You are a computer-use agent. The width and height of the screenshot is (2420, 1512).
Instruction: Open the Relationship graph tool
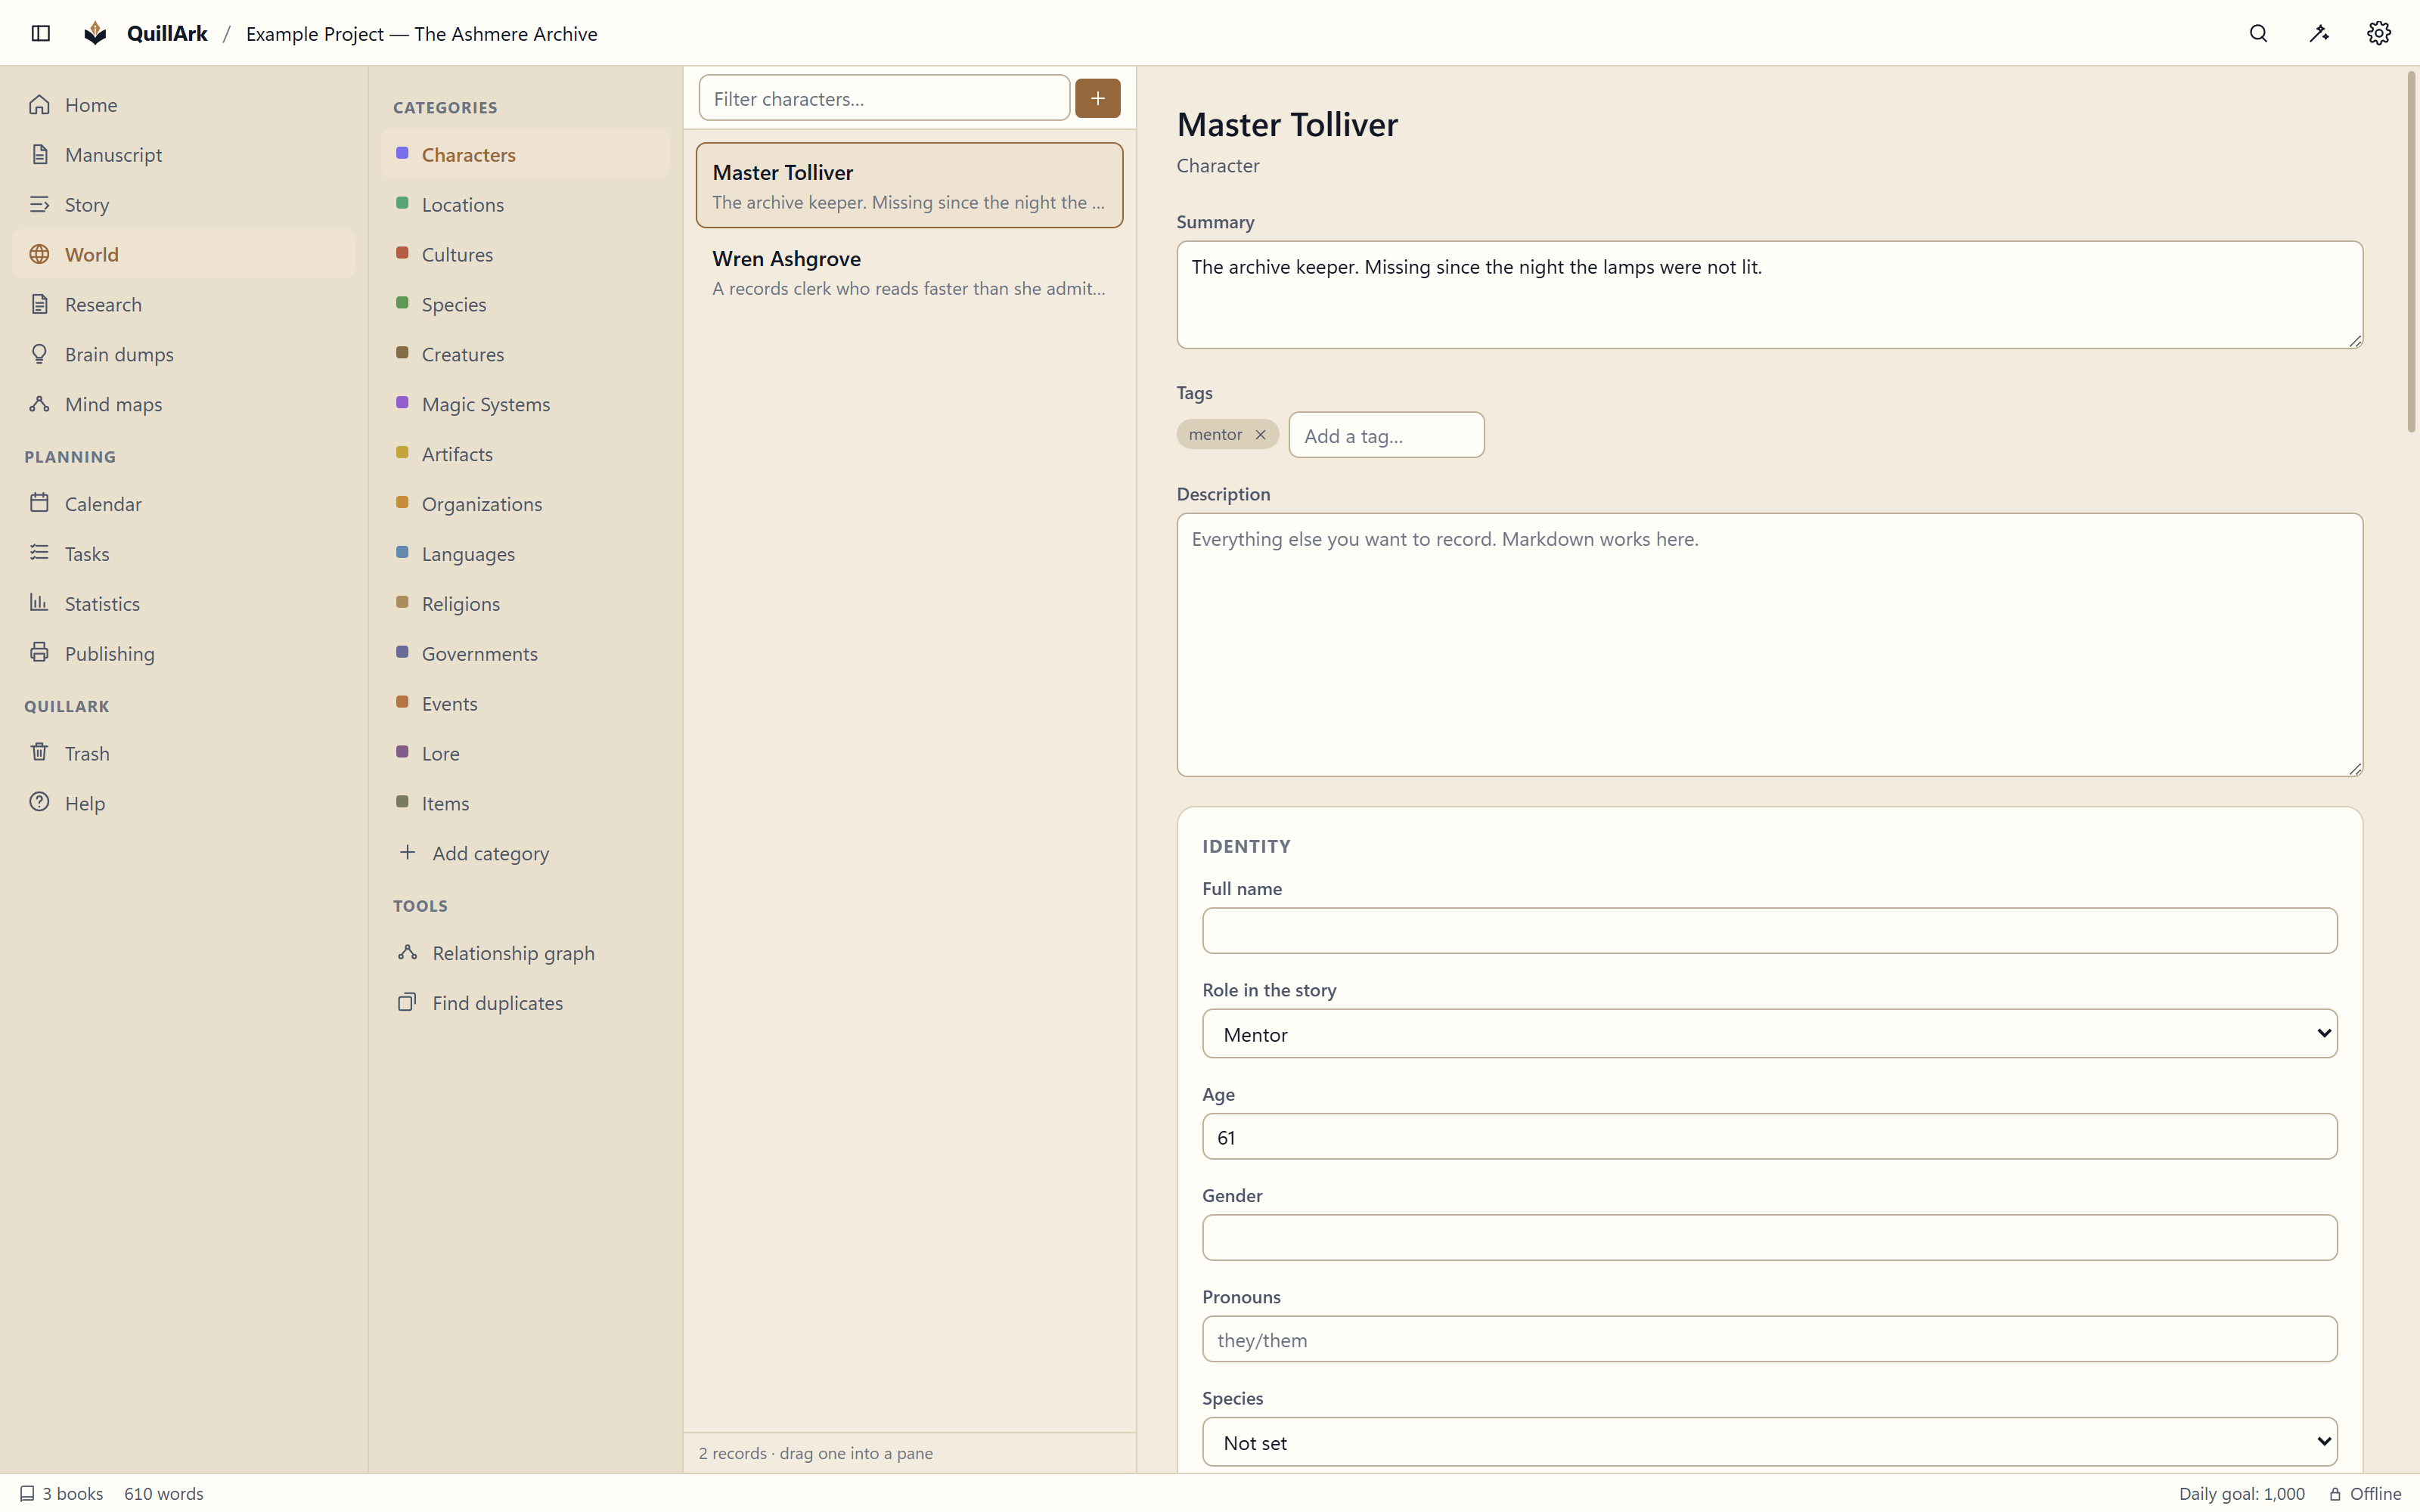coord(525,953)
